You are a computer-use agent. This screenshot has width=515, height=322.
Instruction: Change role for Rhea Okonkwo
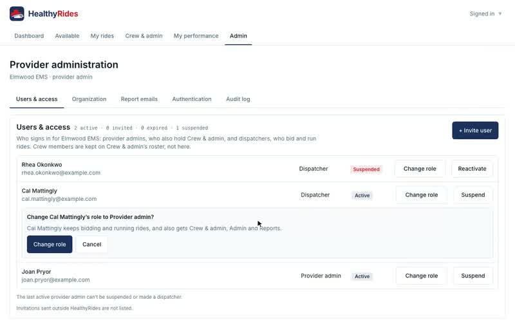pyautogui.click(x=420, y=169)
